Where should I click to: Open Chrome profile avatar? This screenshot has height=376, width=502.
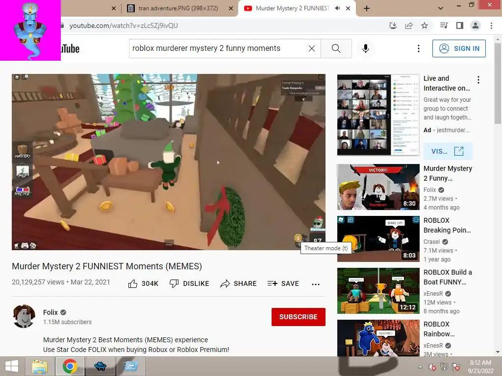click(x=476, y=25)
